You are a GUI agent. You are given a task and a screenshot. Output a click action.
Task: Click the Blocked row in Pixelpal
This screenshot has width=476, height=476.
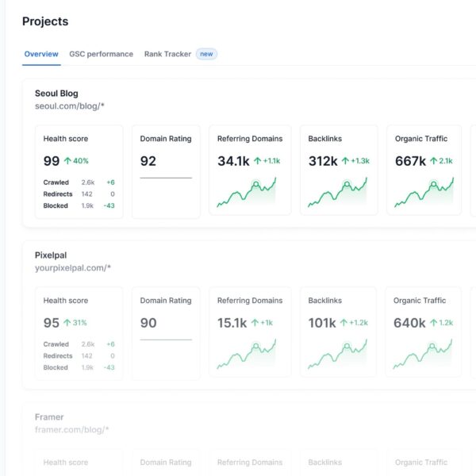(x=79, y=367)
